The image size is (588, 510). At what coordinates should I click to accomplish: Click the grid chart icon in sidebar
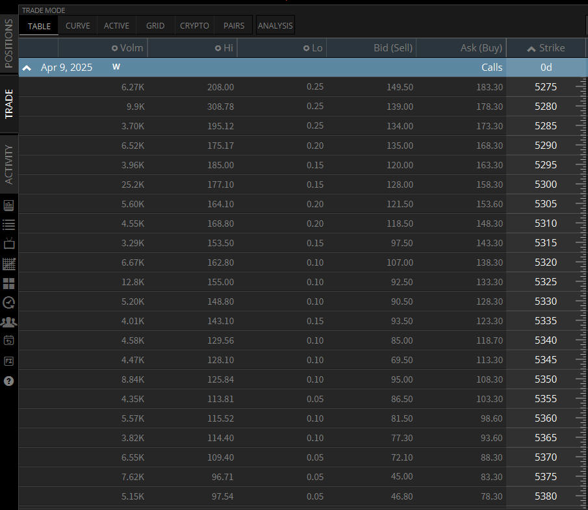9,264
